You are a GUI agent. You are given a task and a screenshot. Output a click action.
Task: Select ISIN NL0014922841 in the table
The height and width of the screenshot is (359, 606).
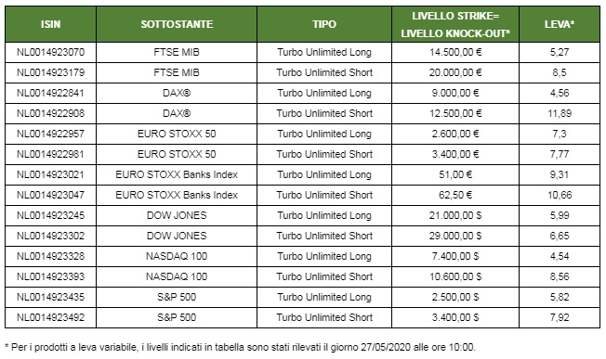50,93
